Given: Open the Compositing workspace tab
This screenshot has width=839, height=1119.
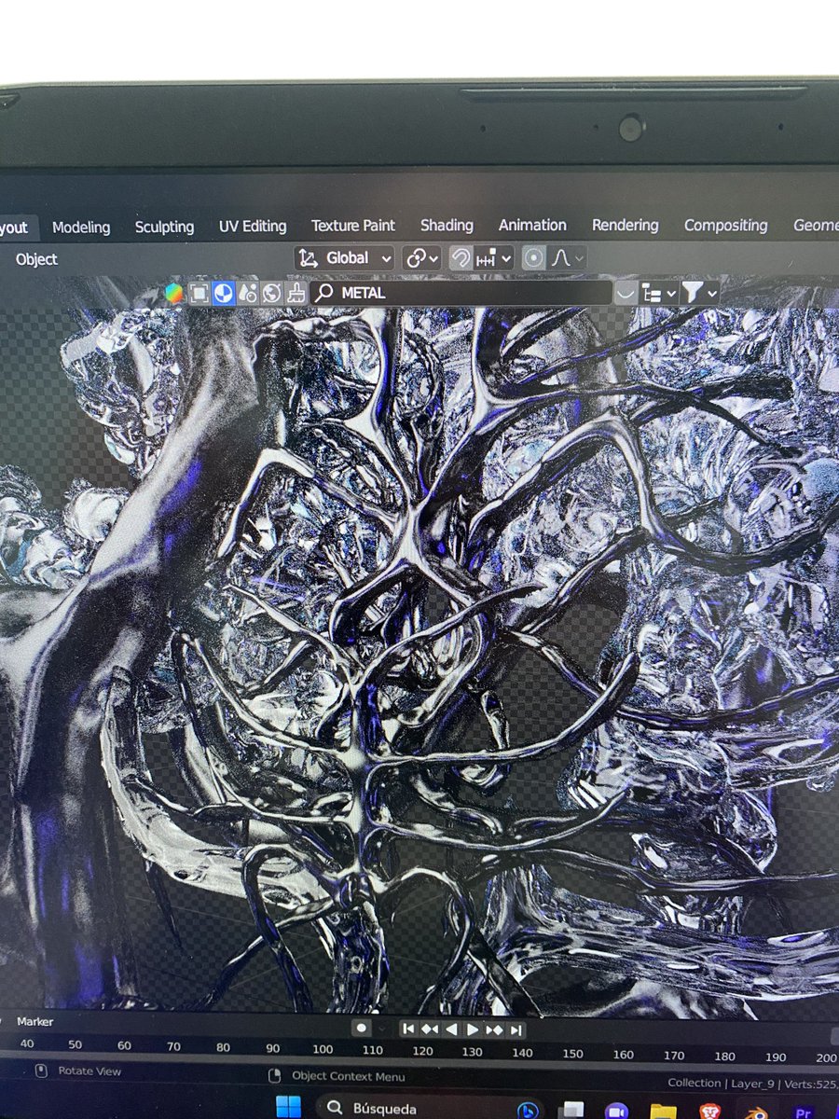Looking at the screenshot, I should coord(726,225).
